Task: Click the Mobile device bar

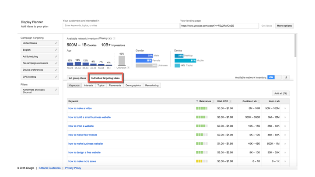Action: (185, 60)
